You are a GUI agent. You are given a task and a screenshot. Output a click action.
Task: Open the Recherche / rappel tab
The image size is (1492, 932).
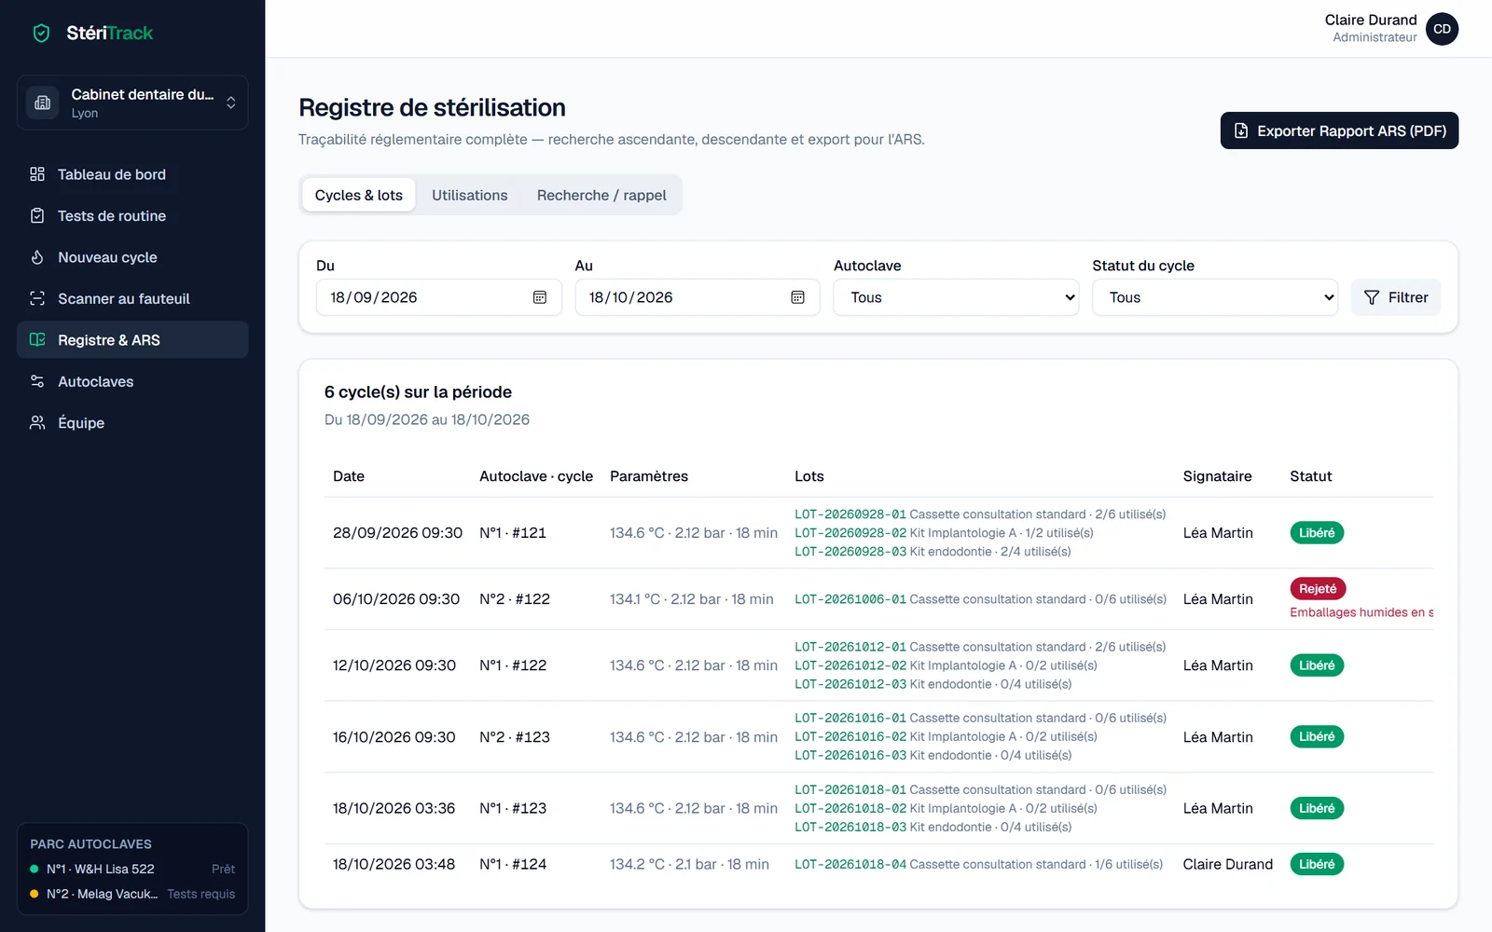tap(601, 195)
